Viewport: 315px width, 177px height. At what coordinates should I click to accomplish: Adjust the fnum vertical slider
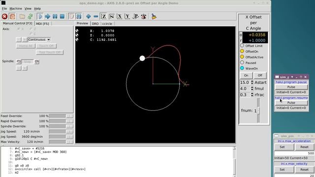tap(258, 110)
